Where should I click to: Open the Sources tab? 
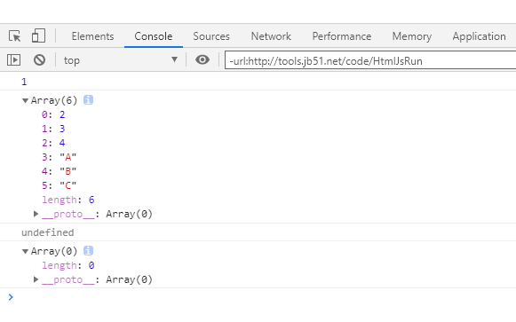[211, 36]
